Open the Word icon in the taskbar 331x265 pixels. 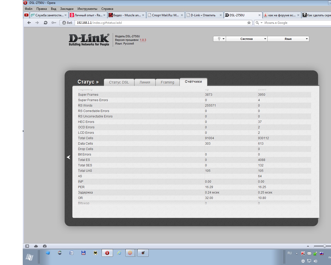pyautogui.click(x=71, y=253)
